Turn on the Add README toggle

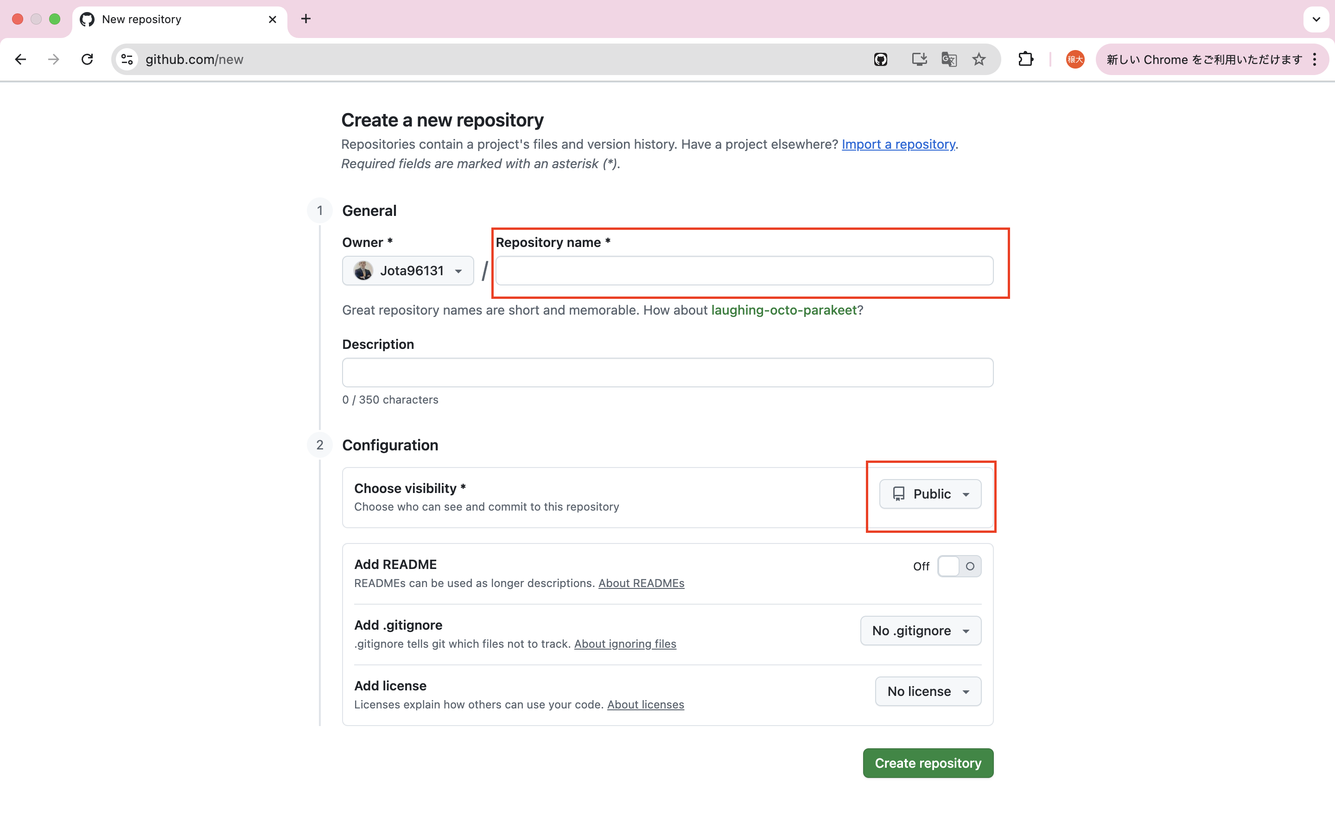coord(959,566)
